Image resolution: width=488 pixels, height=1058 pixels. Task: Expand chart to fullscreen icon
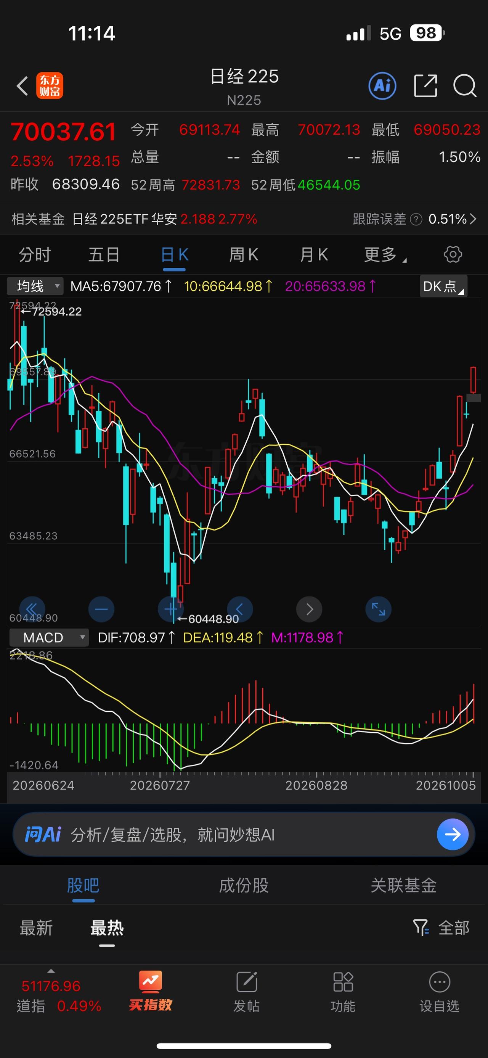point(379,609)
